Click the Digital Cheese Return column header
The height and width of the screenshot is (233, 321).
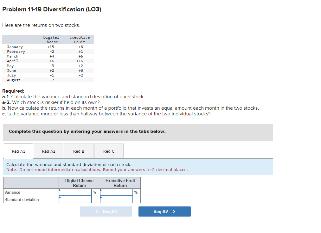click(x=79, y=183)
